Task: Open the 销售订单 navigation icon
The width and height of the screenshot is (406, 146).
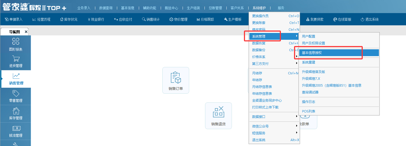Action: click(x=175, y=78)
